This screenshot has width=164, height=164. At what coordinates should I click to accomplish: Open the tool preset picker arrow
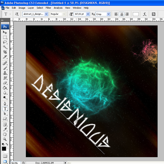click(10, 14)
